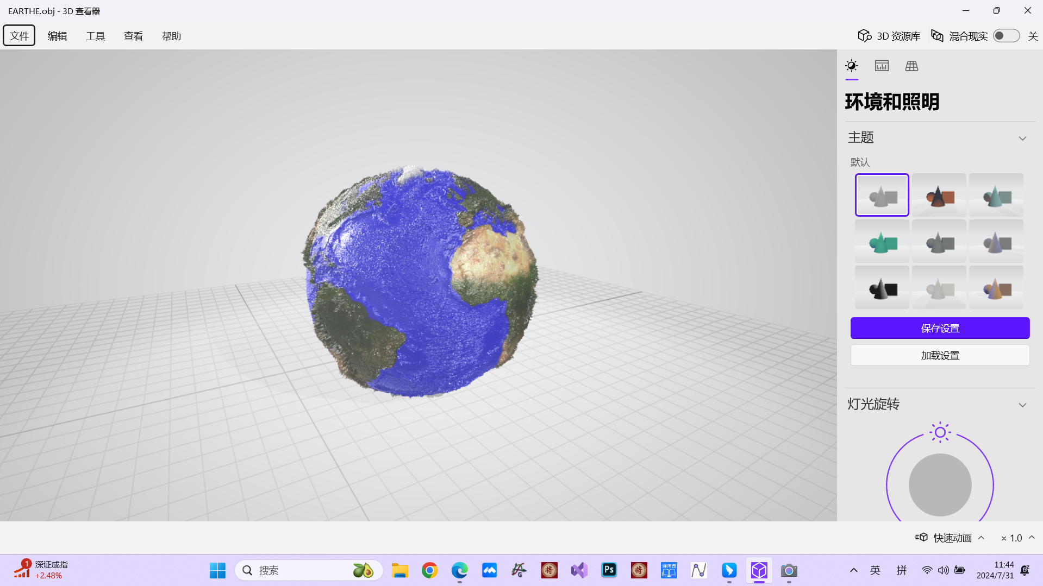Screen dimensions: 1043x586
Task: Open the 查看 menu
Action: point(133,35)
